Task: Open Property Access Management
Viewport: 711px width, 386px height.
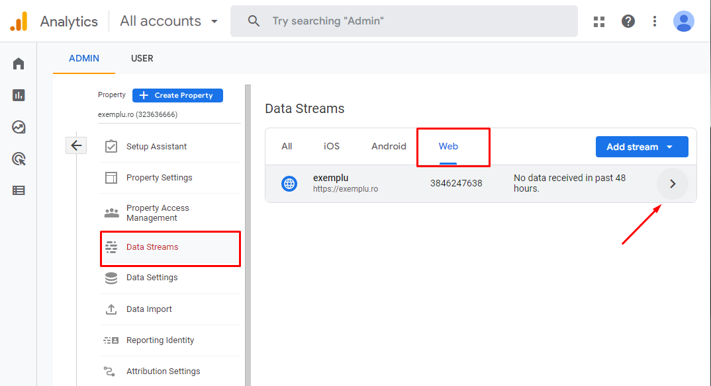Action: [x=158, y=213]
